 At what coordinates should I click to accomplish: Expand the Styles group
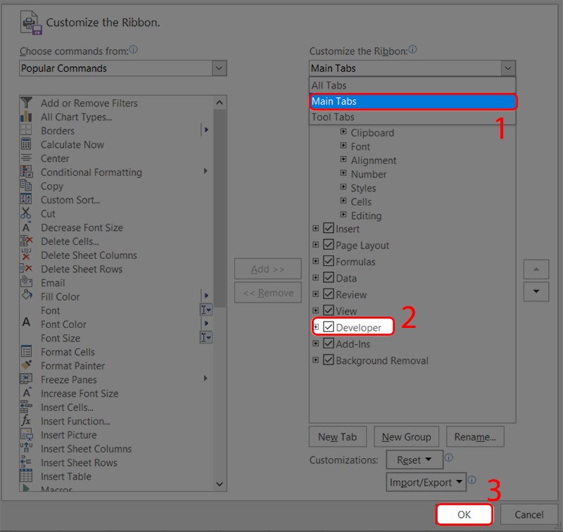click(343, 186)
